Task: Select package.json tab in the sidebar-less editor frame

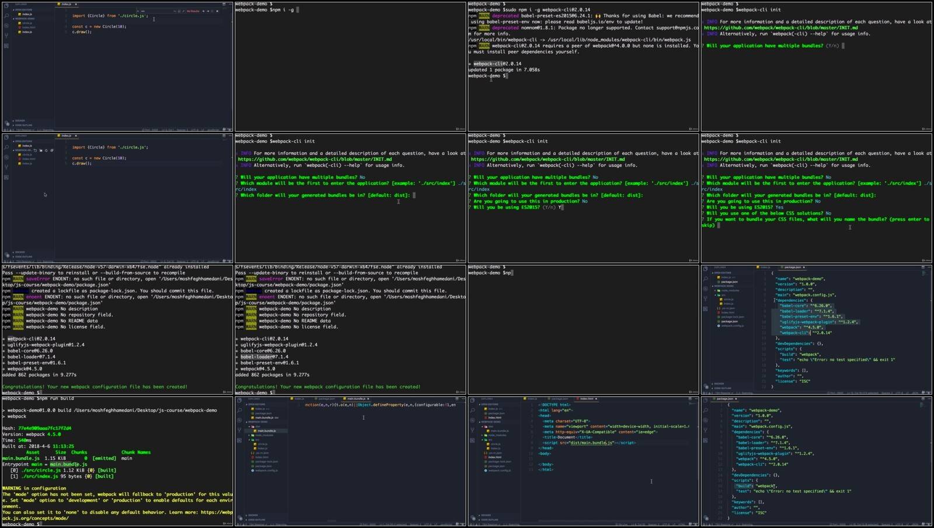Action: tap(724, 399)
